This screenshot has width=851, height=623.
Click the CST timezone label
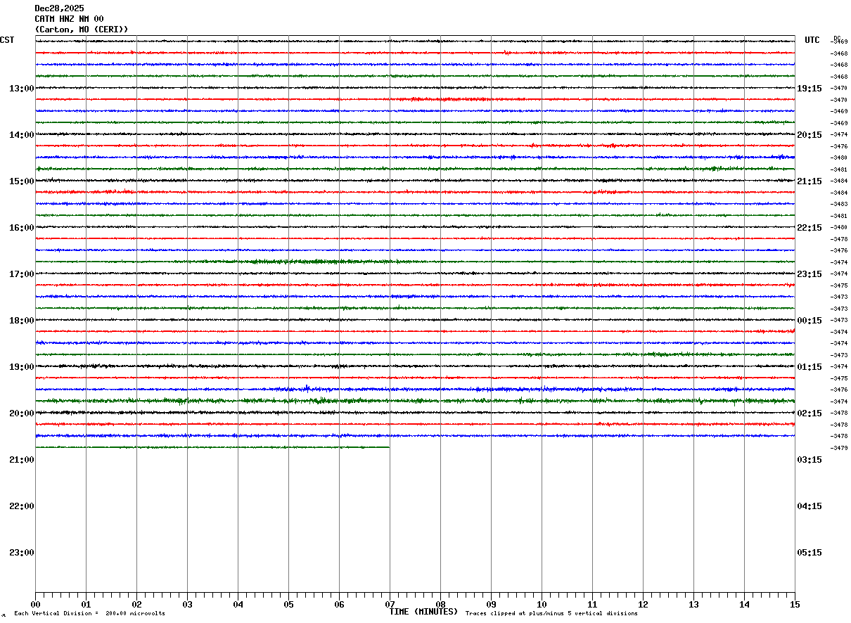point(7,40)
